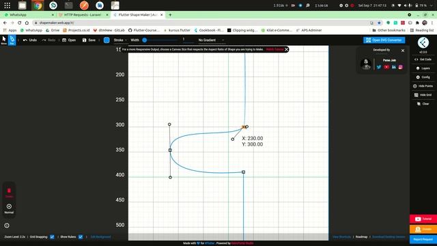Screen dimensions: 437x246
Task: Open the Config settings
Action: [423, 77]
